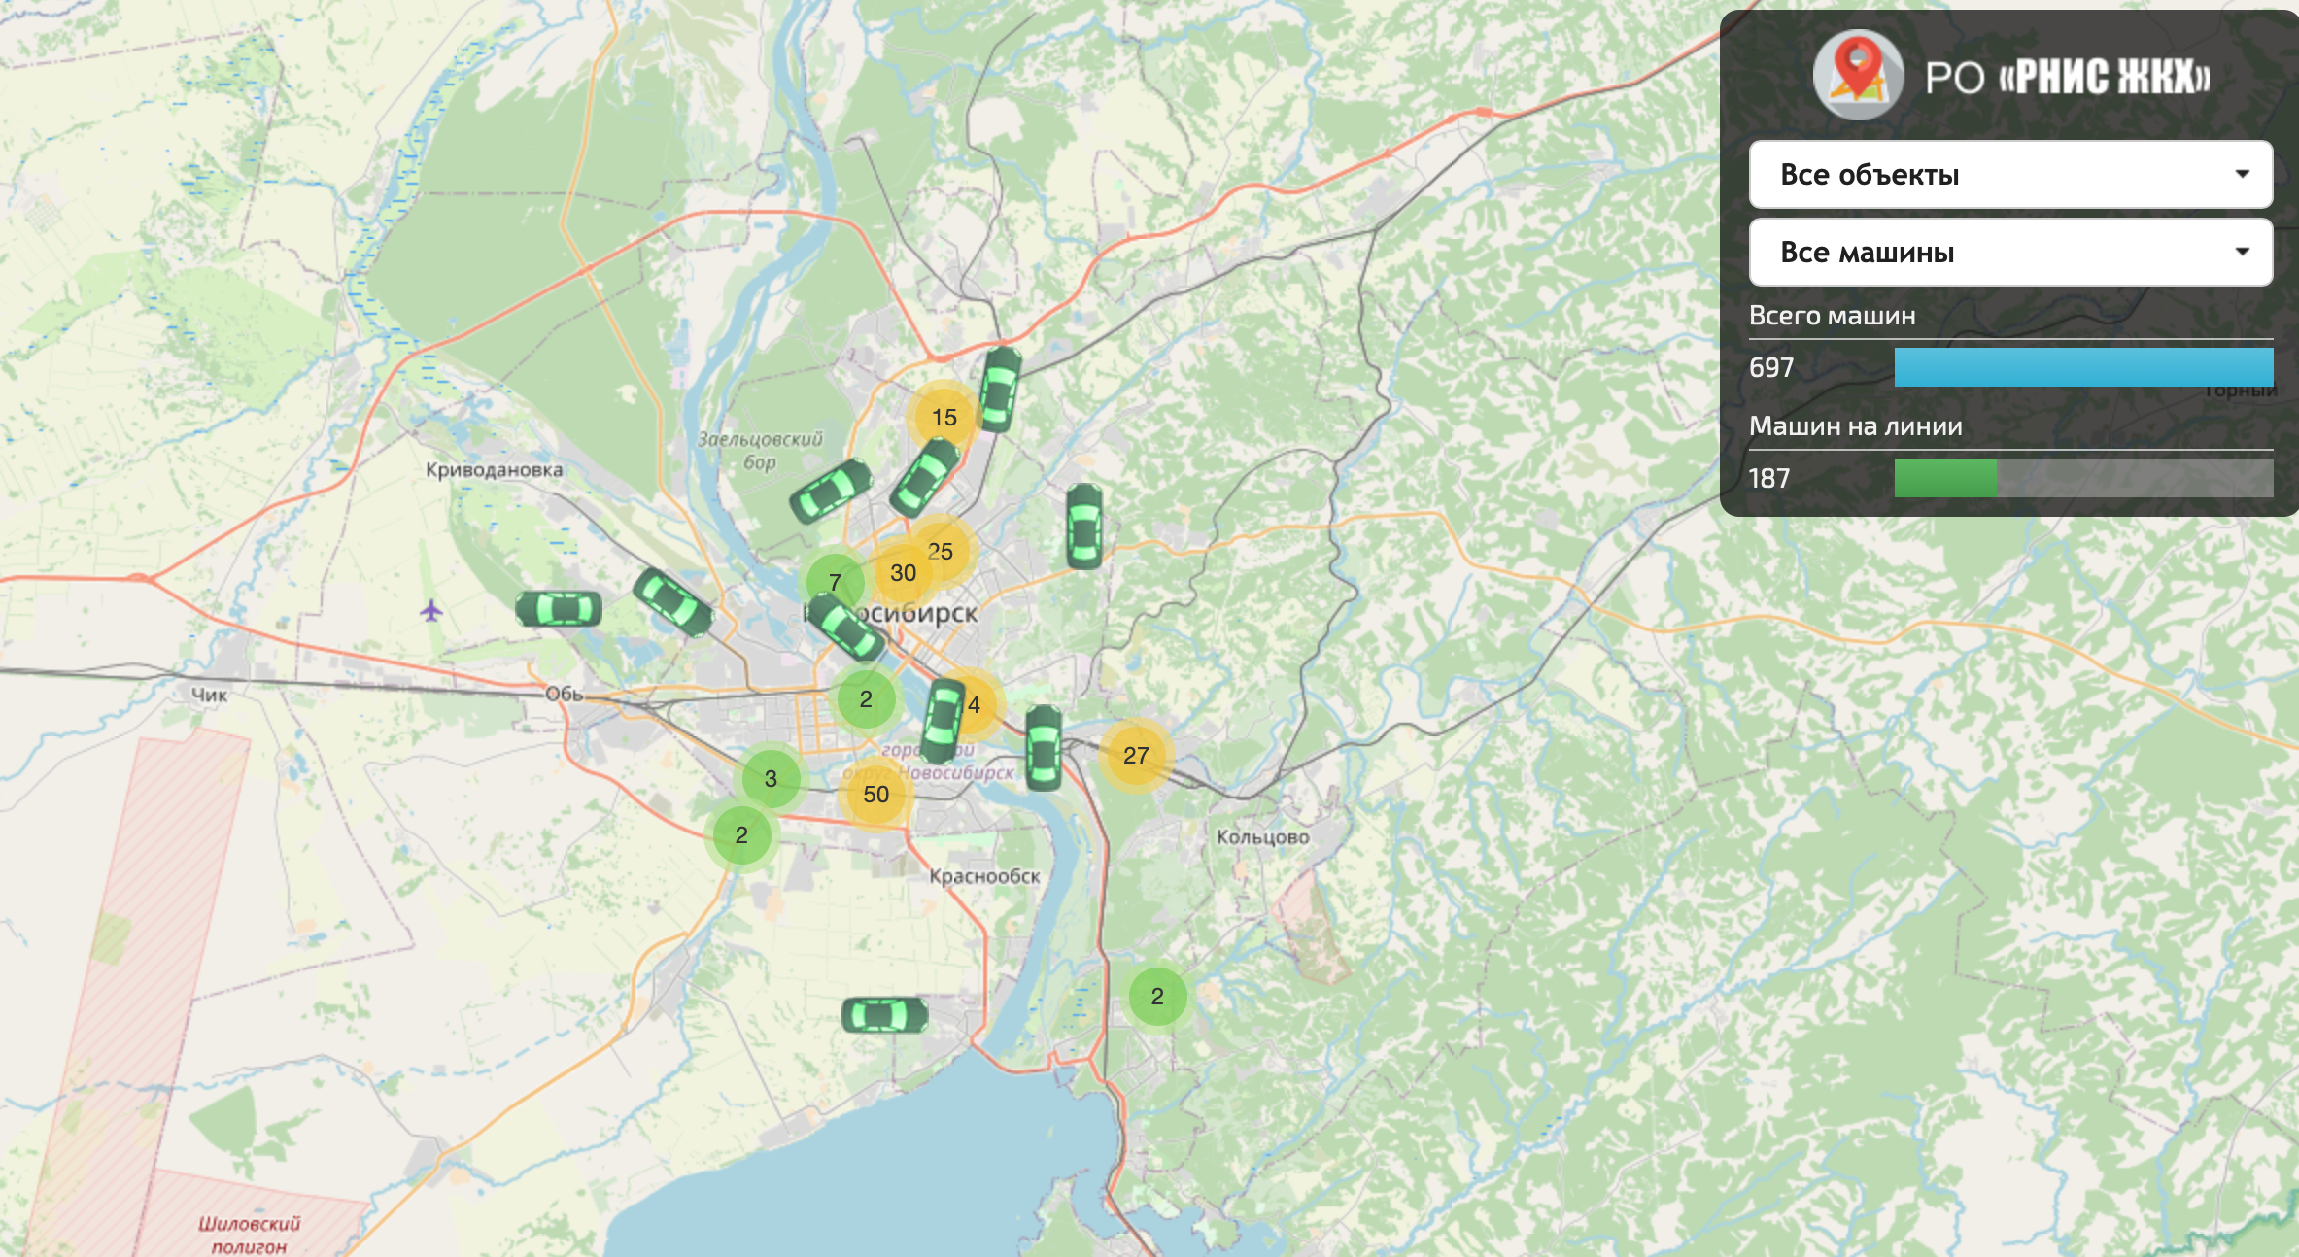
Task: Click the on-line count value 187
Action: tap(1769, 479)
